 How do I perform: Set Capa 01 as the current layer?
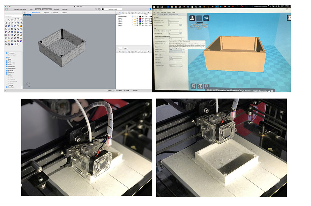(133, 18)
